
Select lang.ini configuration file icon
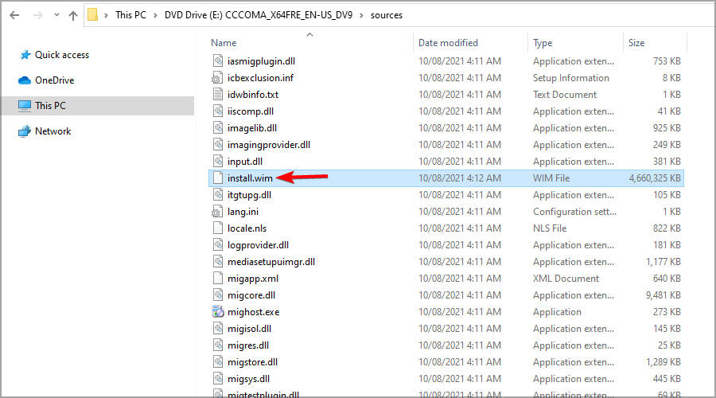(218, 212)
